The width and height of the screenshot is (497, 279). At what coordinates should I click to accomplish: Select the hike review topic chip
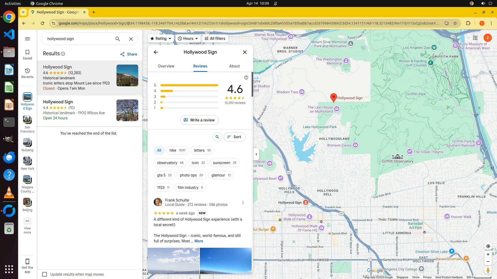[177, 150]
